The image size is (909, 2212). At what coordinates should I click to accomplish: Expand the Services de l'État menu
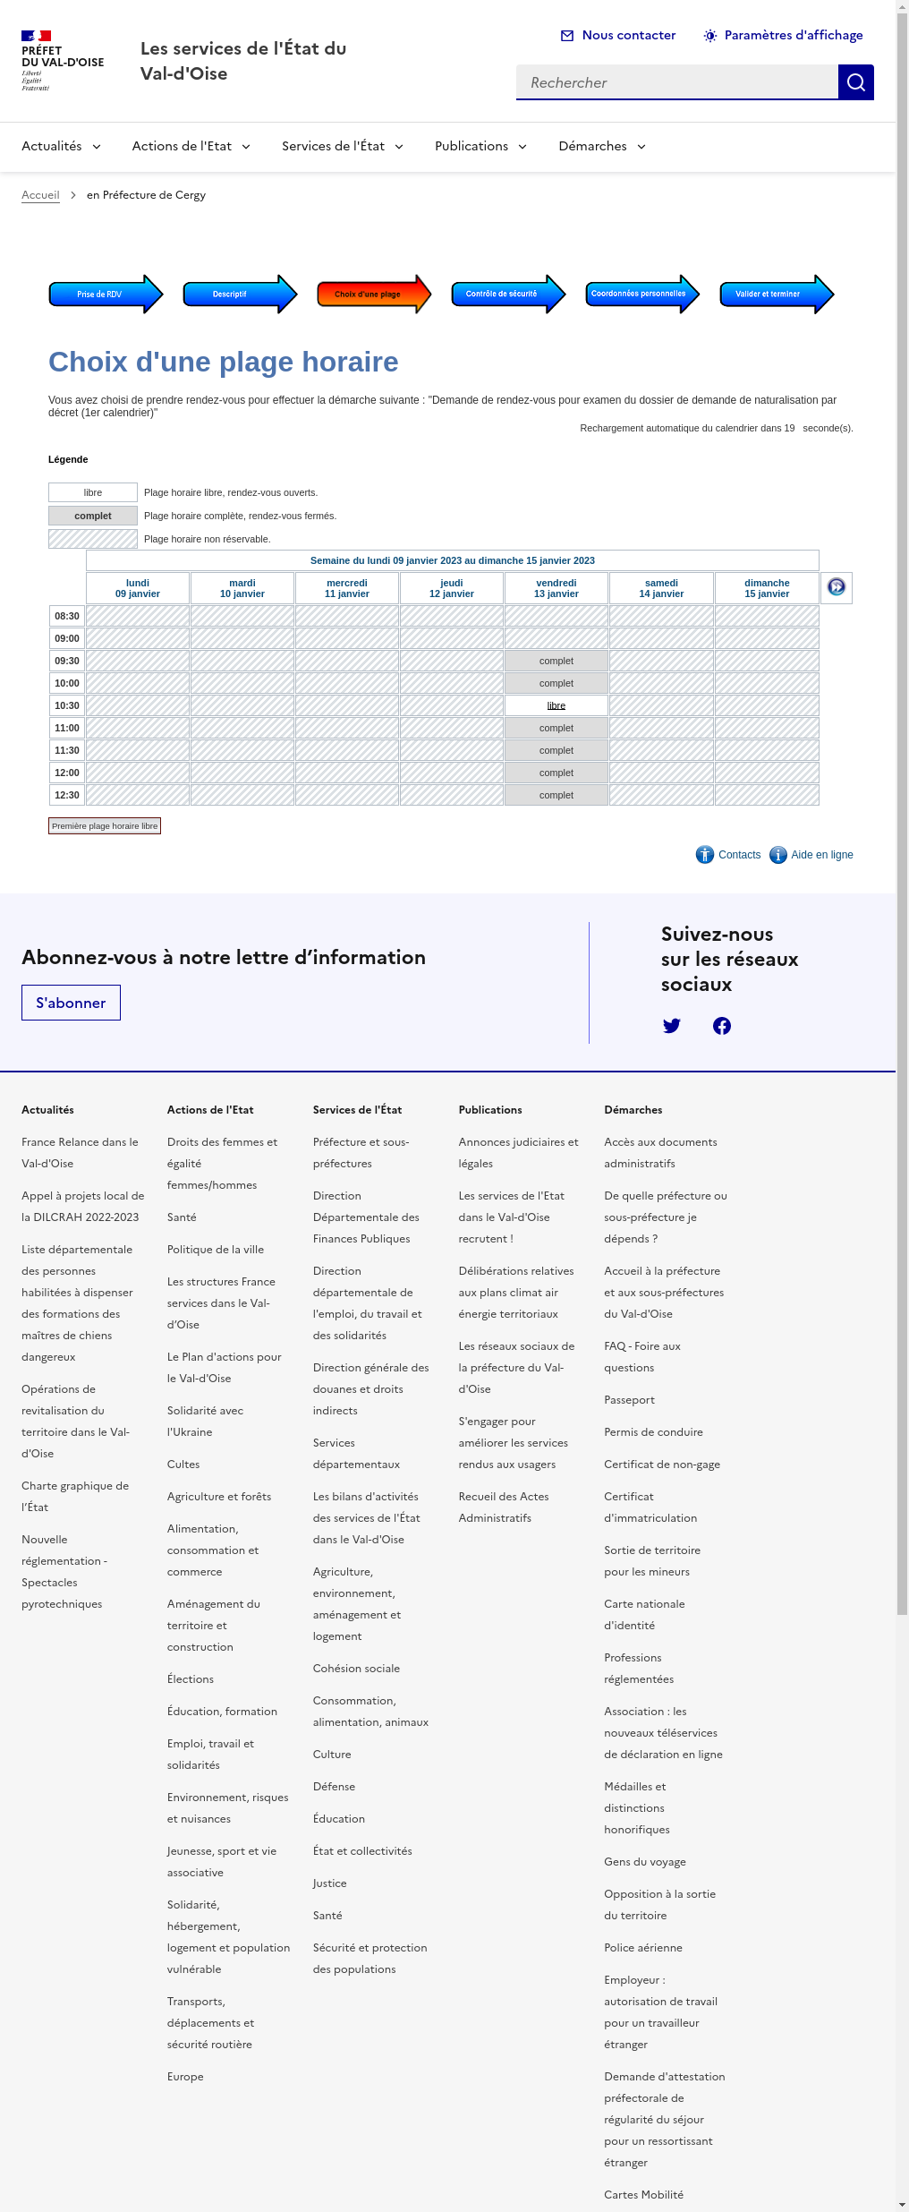[x=343, y=146]
